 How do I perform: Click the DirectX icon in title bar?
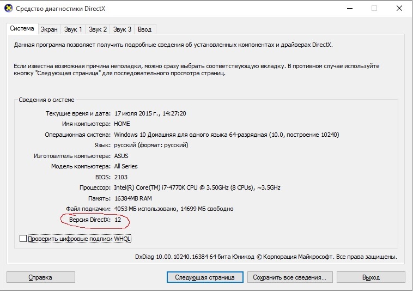point(8,9)
